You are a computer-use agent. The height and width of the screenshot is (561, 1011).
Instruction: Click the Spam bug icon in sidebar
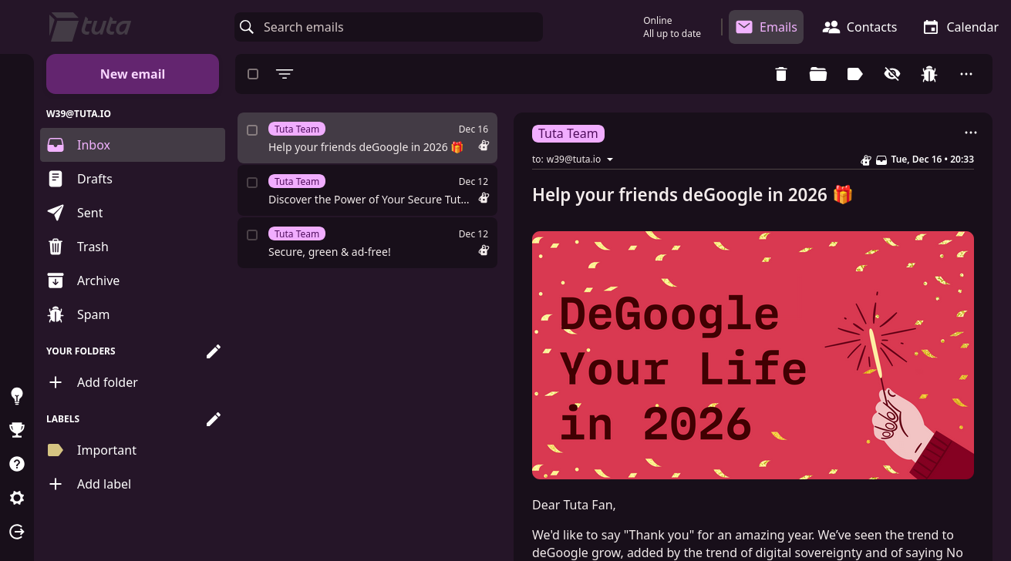pyautogui.click(x=56, y=314)
